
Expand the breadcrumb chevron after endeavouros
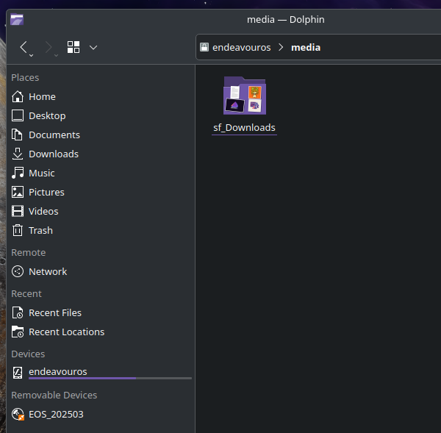tap(281, 47)
